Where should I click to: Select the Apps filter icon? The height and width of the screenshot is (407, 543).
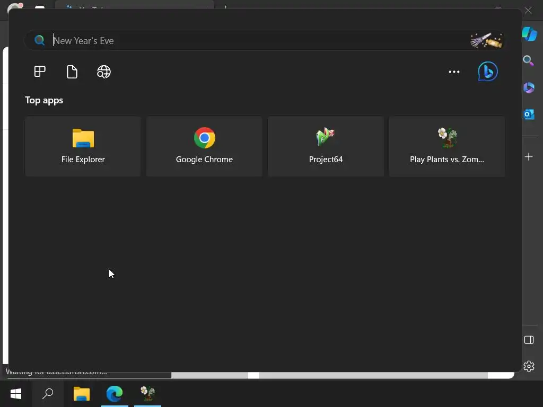click(x=40, y=72)
